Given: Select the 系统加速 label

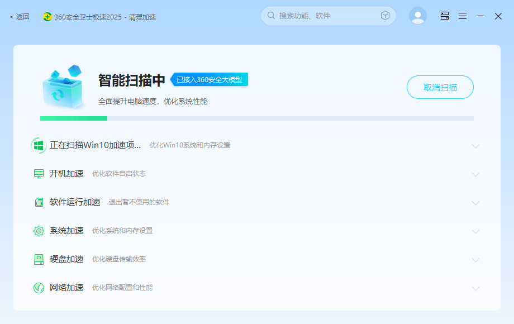Looking at the screenshot, I should pos(66,231).
